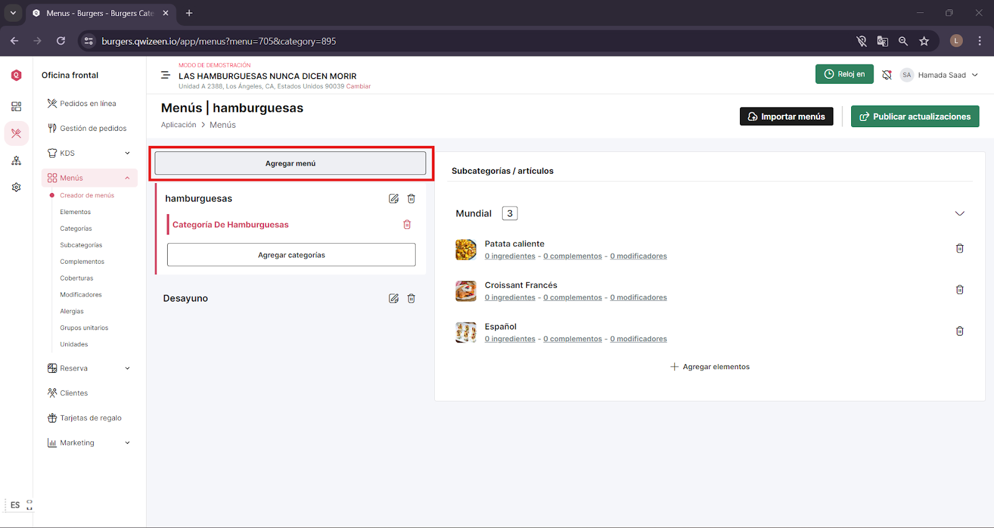
Task: Open the organization hierarchy icon in left rail
Action: pos(16,161)
